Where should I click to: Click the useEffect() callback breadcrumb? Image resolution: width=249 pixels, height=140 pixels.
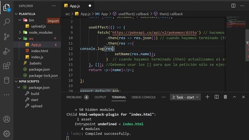[133, 14]
